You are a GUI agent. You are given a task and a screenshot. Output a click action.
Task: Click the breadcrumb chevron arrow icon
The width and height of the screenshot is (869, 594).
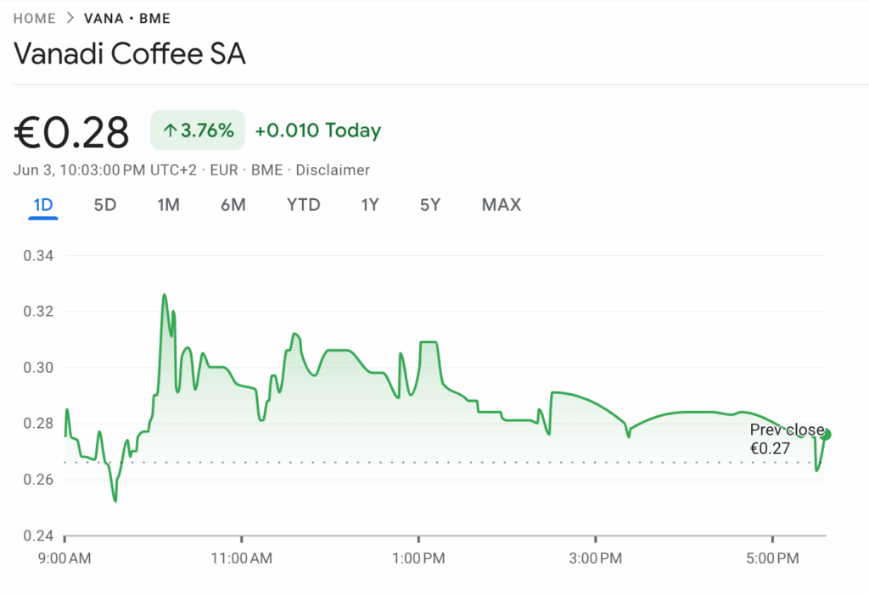pyautogui.click(x=70, y=19)
